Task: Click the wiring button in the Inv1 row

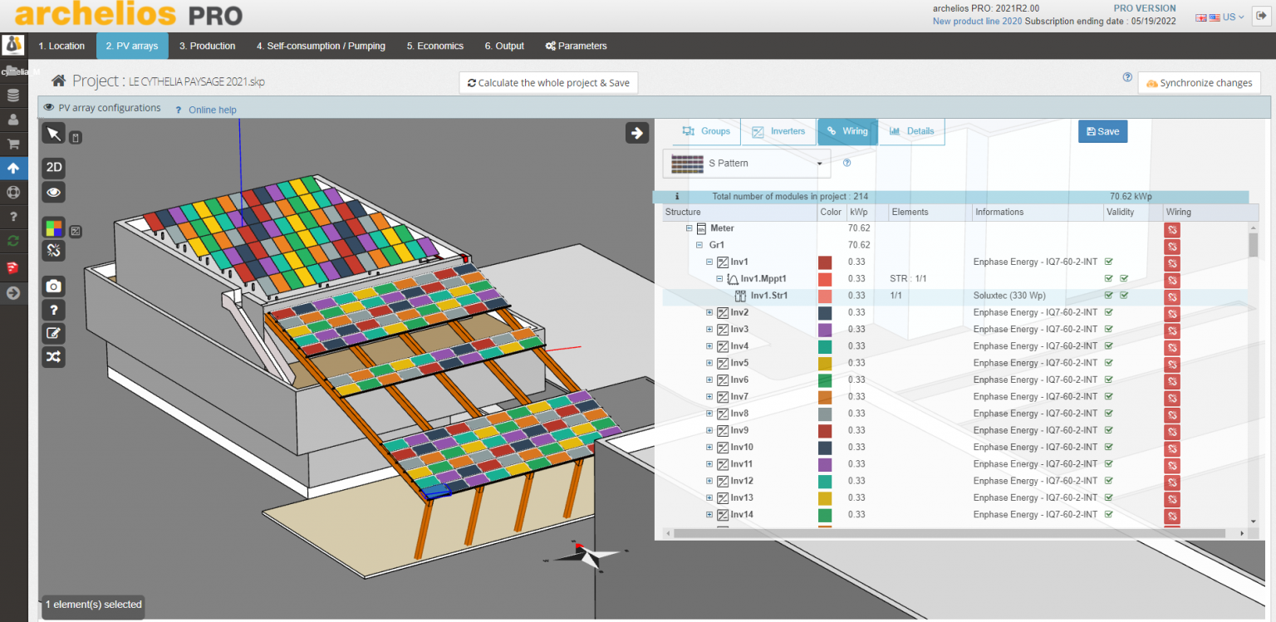Action: pyautogui.click(x=1171, y=263)
